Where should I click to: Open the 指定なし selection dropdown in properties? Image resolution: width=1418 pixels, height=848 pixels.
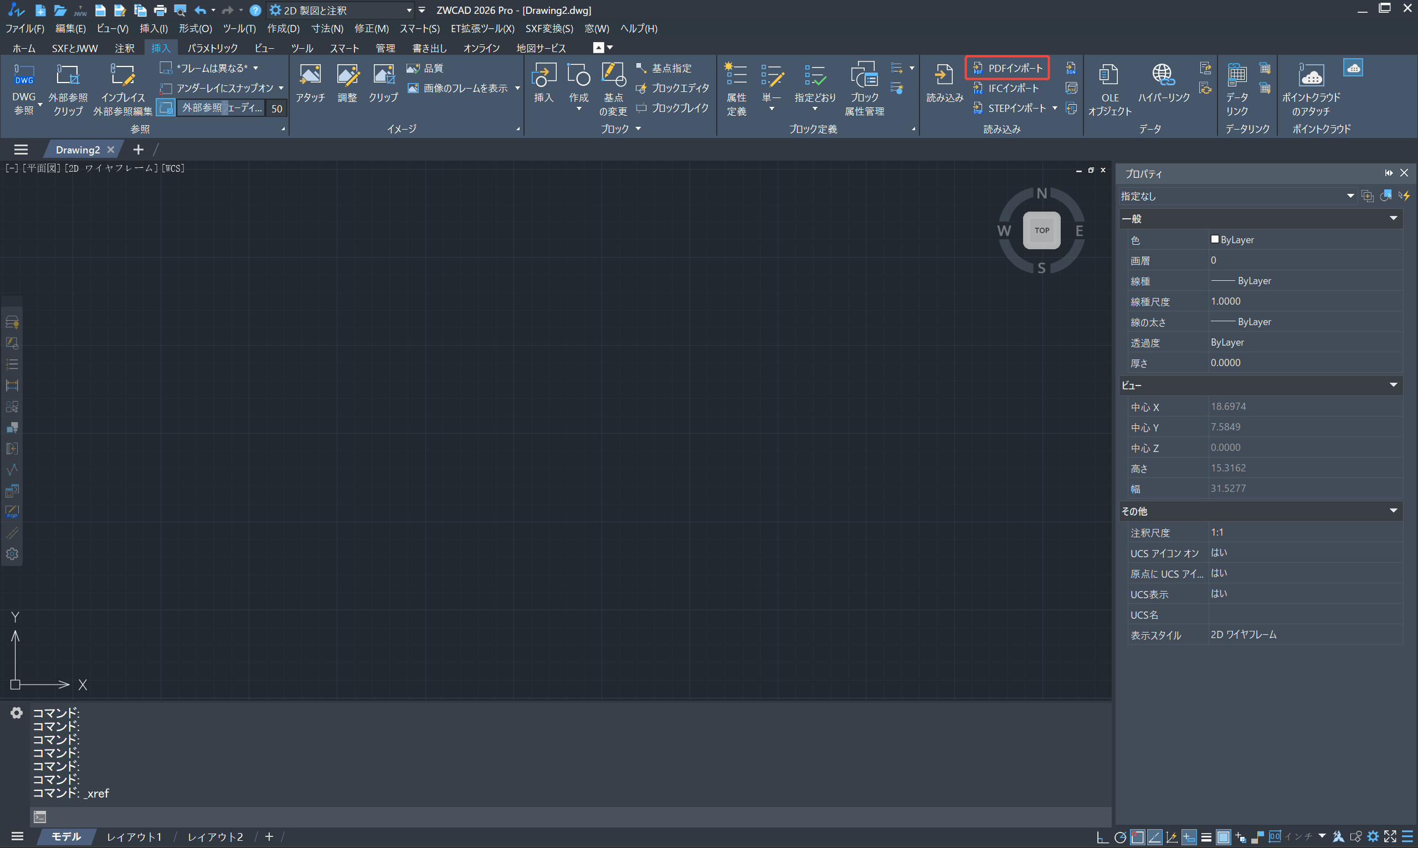coord(1237,196)
